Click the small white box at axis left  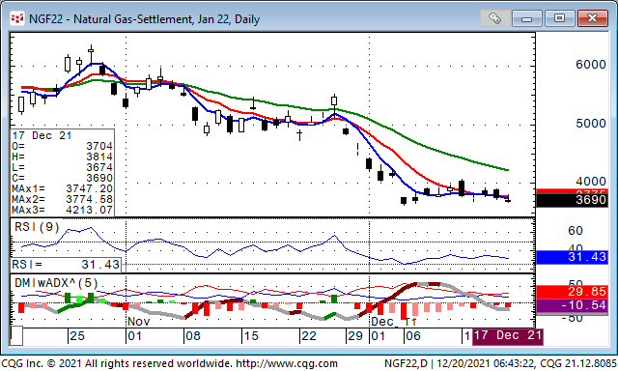pos(16,336)
